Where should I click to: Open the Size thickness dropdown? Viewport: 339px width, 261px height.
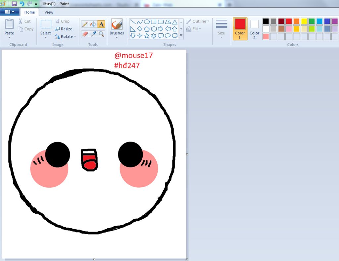[221, 29]
